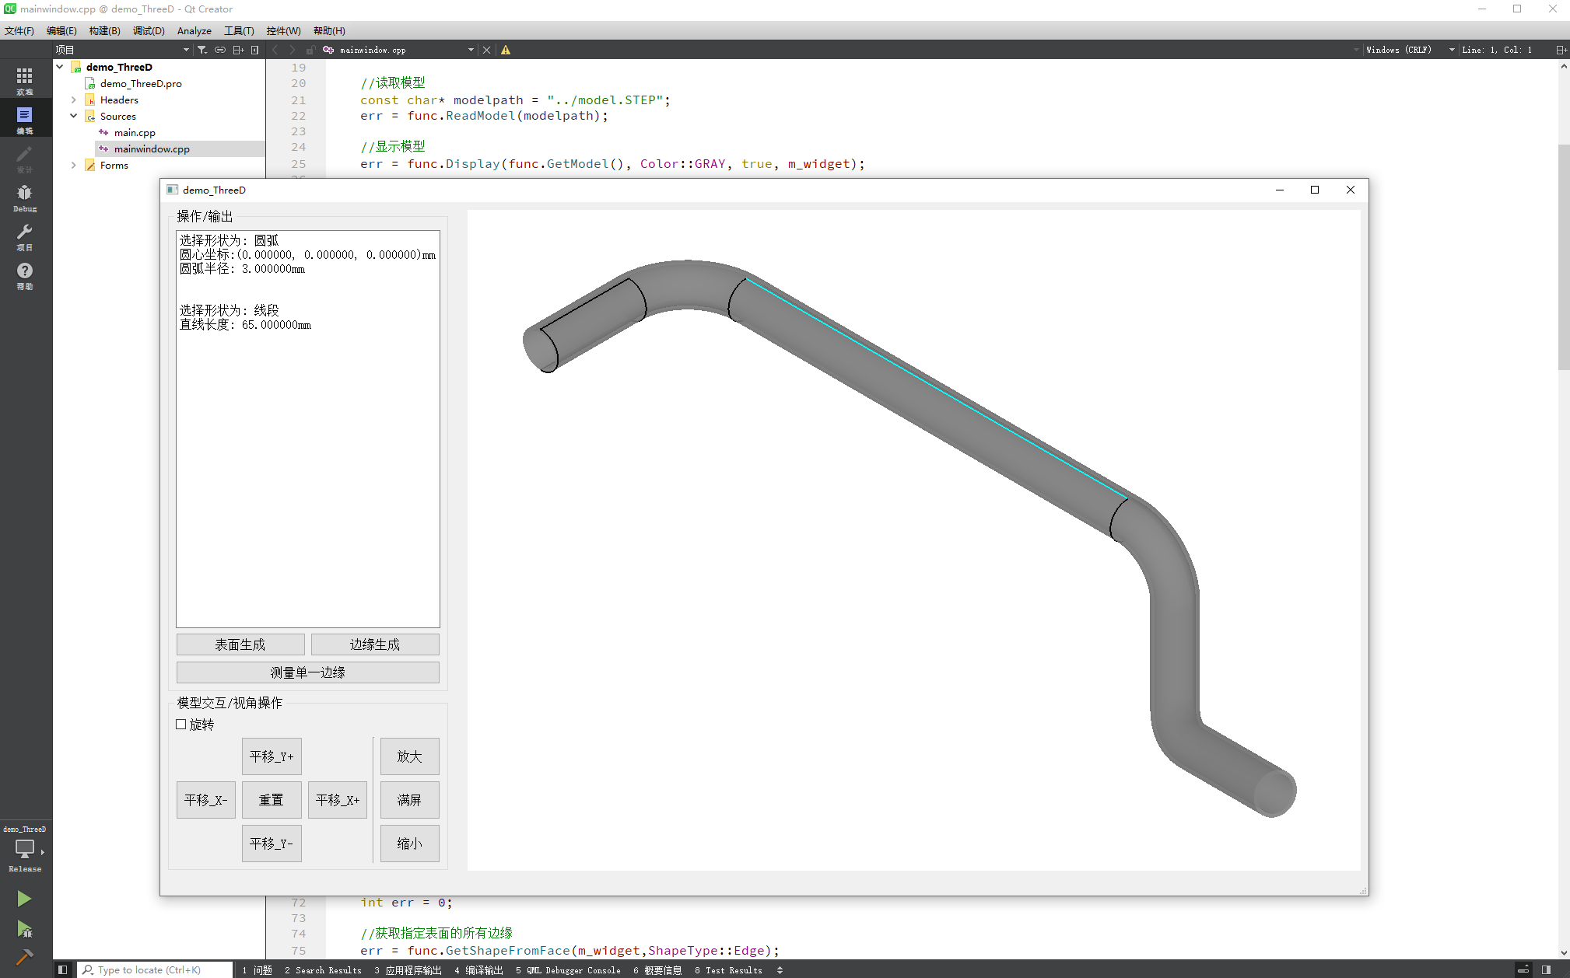Click the 平移_Y+ button
Screen dimensions: 1570x978
click(x=272, y=756)
